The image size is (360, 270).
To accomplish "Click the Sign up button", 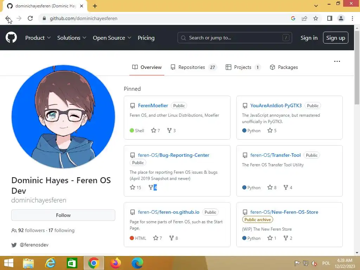I will pyautogui.click(x=336, y=38).
